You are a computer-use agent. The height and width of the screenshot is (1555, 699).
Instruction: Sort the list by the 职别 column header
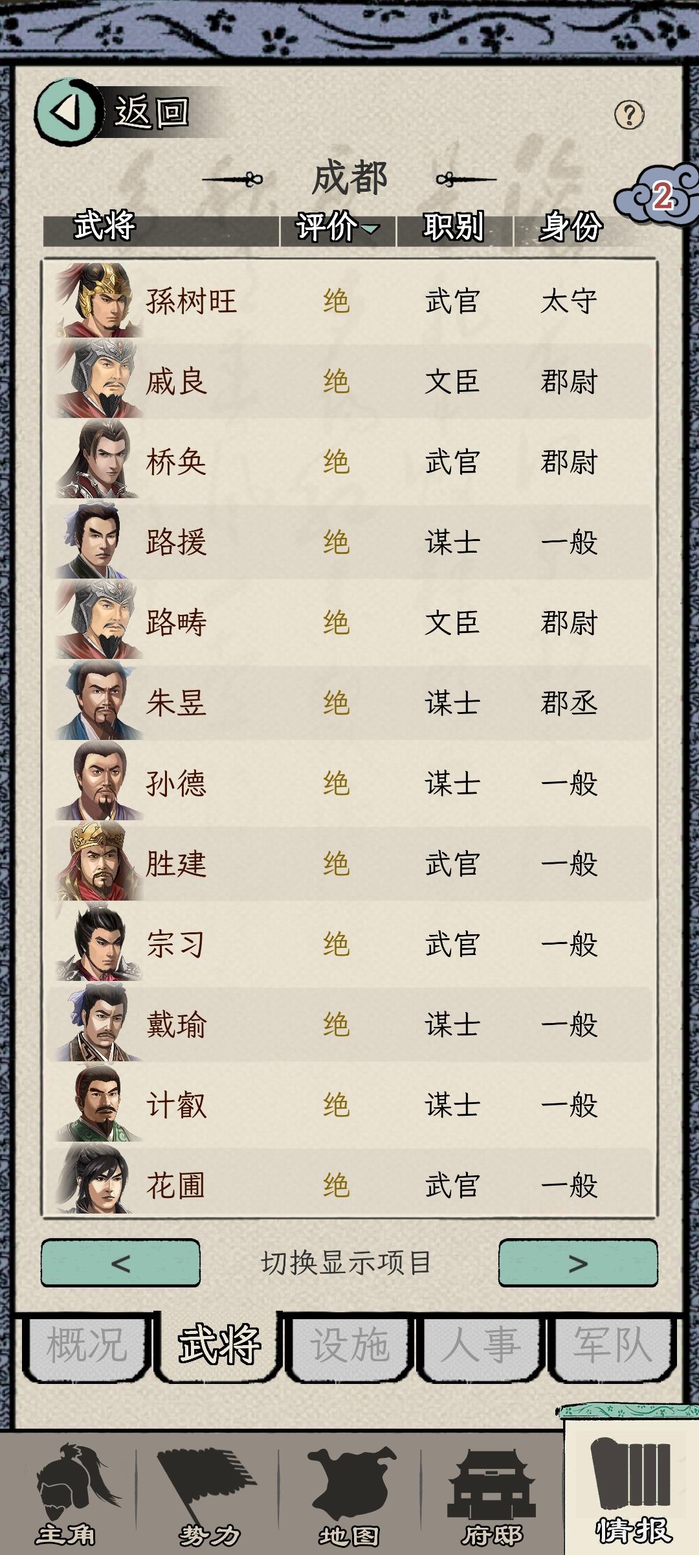pyautogui.click(x=454, y=227)
